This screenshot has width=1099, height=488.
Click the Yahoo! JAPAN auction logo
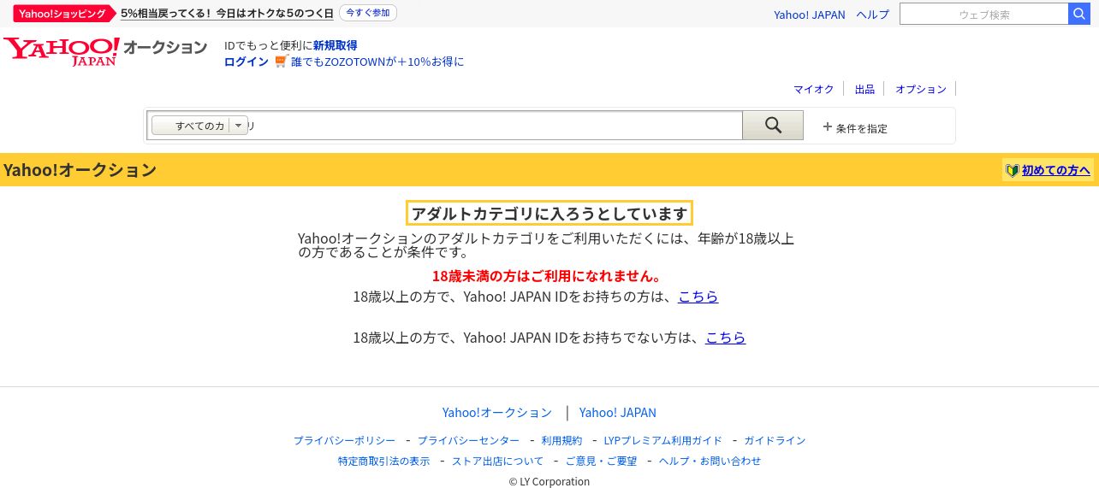105,50
